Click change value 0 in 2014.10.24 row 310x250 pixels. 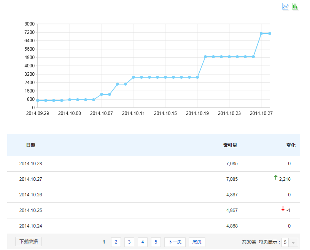(x=289, y=226)
